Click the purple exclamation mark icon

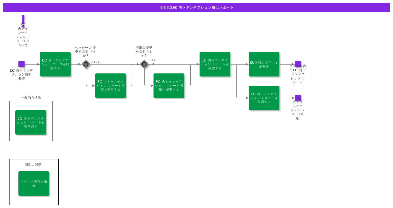(23, 21)
